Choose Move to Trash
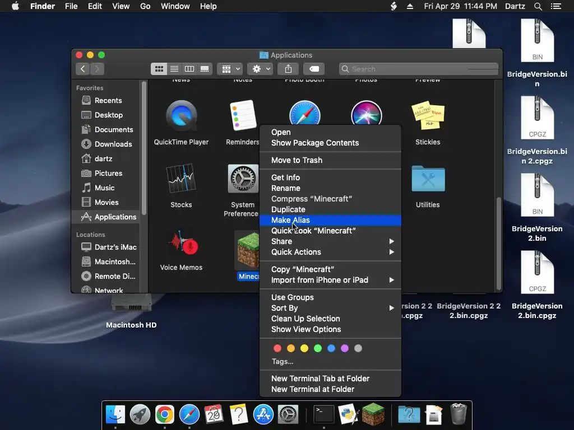Viewport: 574px width, 430px height. tap(330, 160)
